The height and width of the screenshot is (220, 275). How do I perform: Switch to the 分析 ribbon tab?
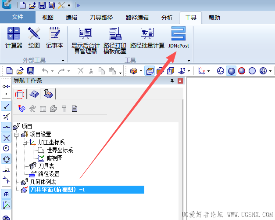pyautogui.click(x=167, y=18)
